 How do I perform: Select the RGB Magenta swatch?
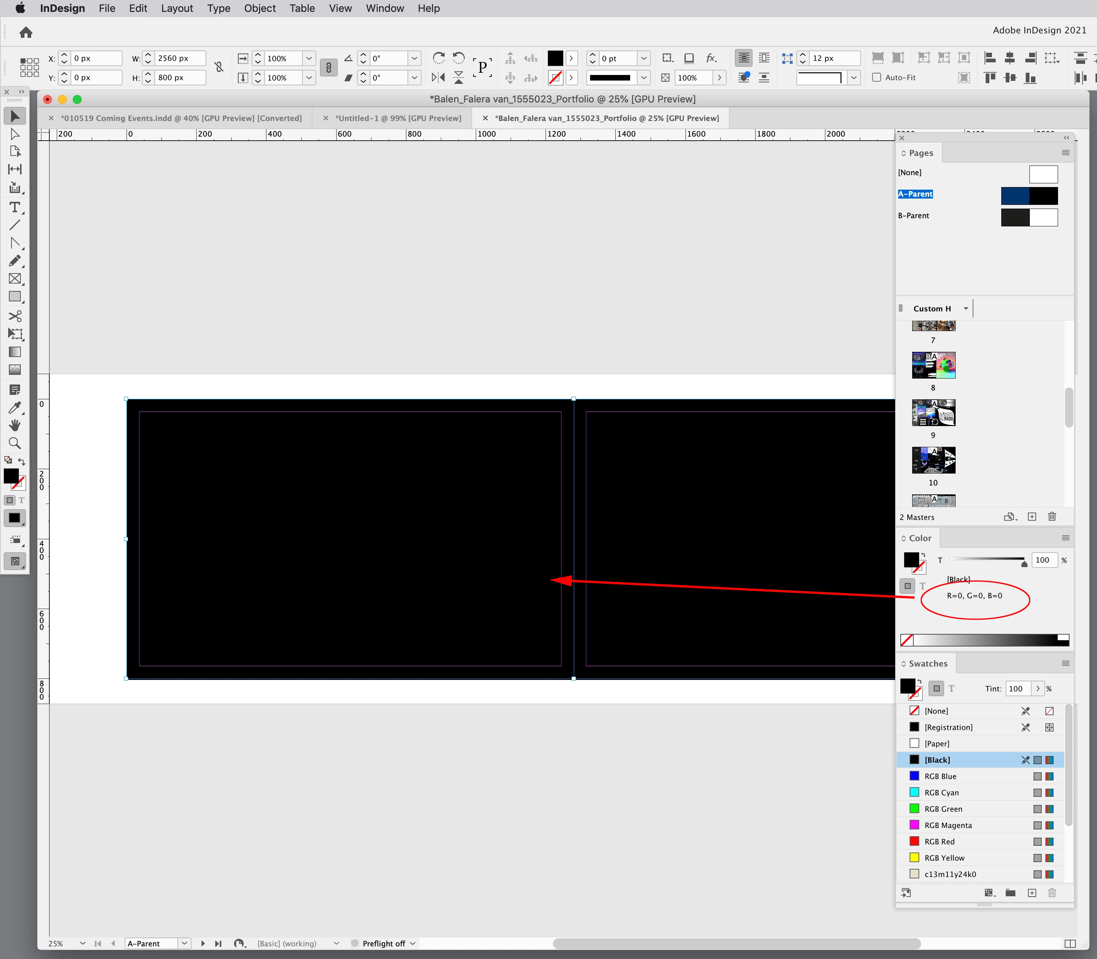pos(948,825)
